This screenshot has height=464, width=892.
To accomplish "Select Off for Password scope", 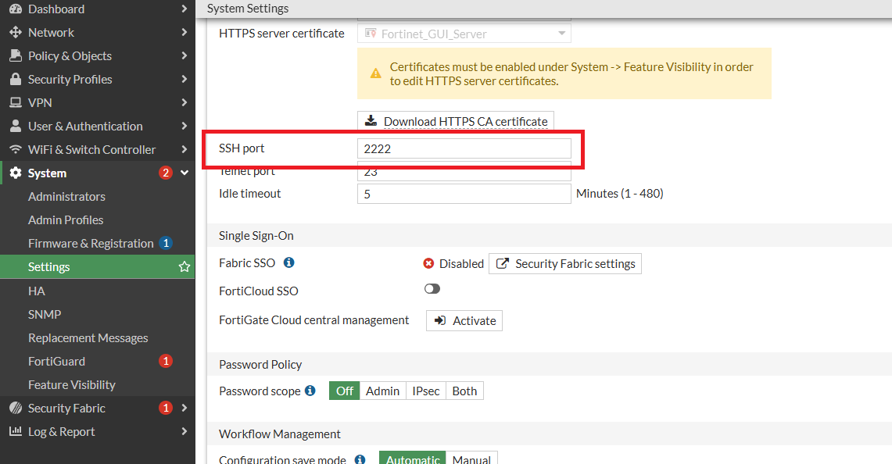I will (x=345, y=391).
